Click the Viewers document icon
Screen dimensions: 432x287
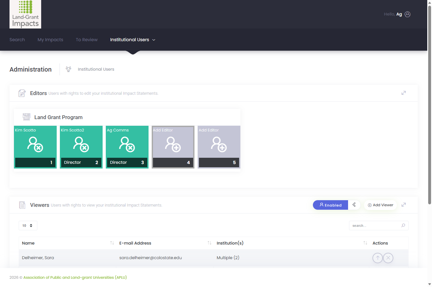tap(22, 205)
